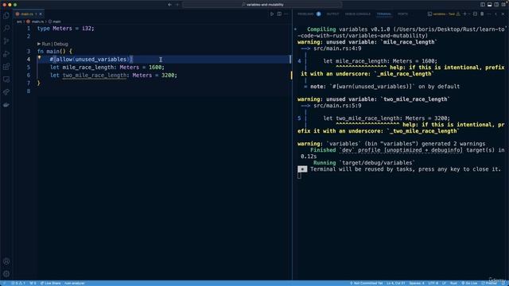Click the command center search box
The width and height of the screenshot is (509, 286).
point(262,5)
